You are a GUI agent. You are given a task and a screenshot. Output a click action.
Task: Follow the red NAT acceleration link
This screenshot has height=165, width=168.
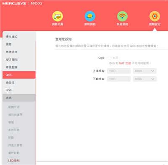click(125, 63)
